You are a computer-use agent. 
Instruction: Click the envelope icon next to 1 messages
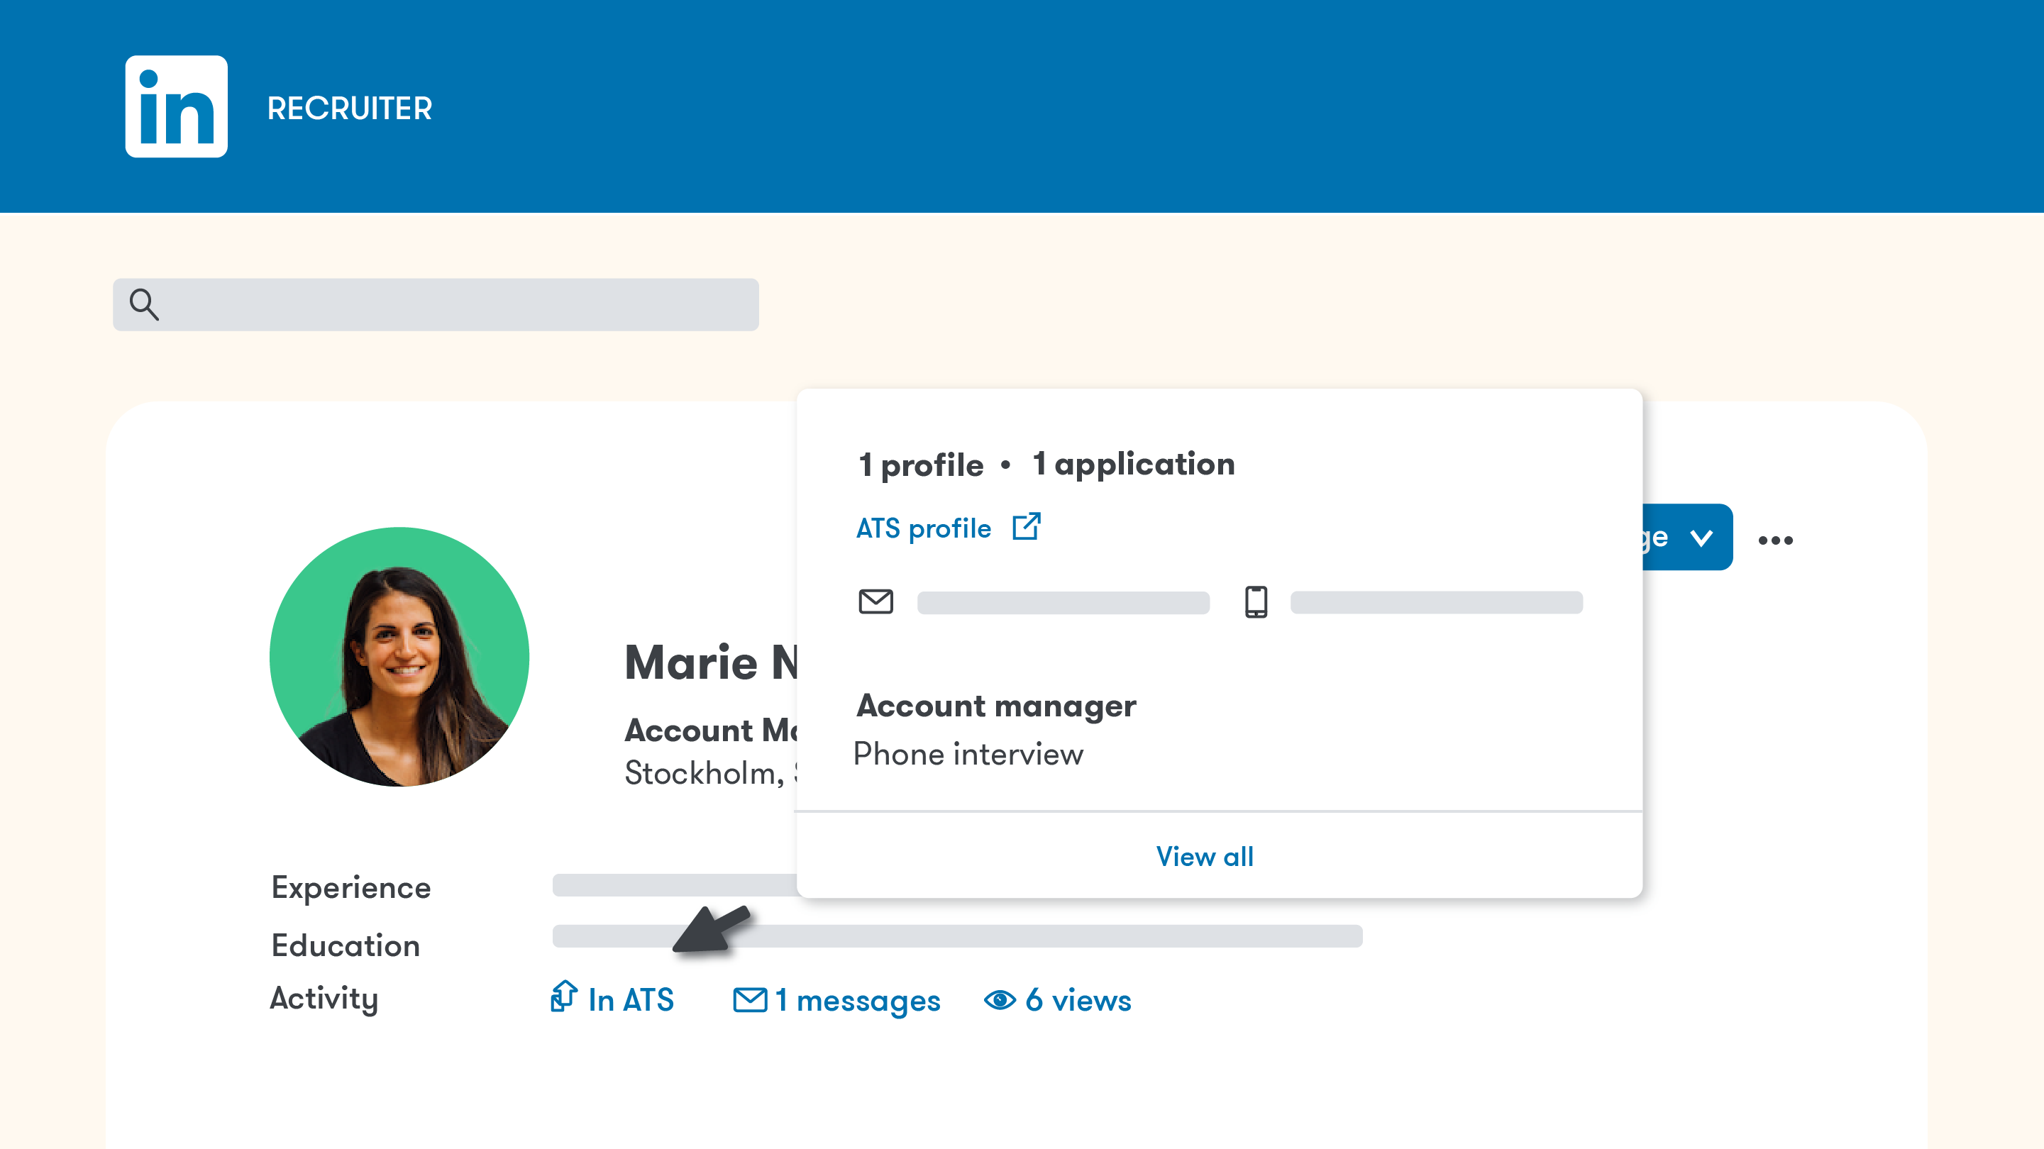point(749,1000)
